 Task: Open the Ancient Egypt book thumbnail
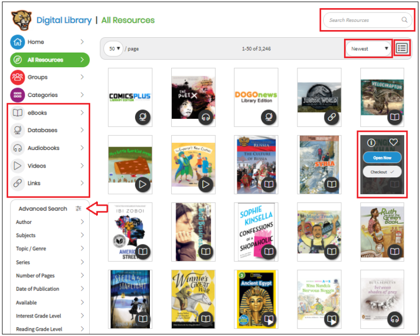(256, 298)
